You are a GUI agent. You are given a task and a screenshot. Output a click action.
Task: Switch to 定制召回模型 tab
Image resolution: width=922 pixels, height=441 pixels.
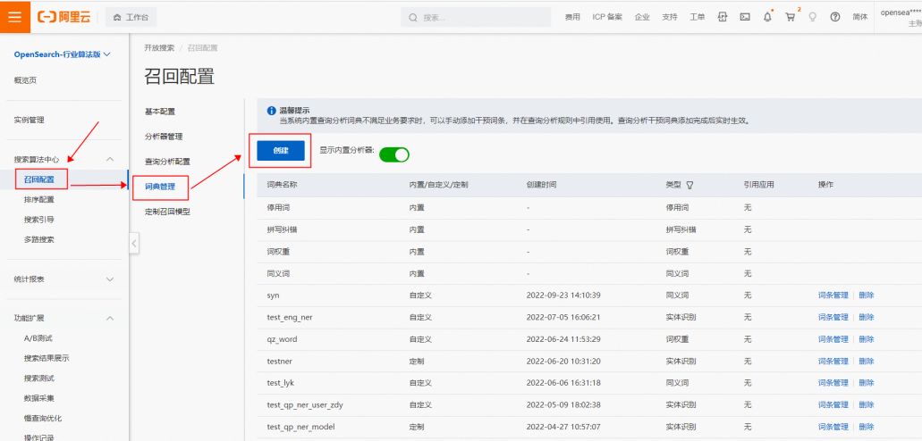coord(167,212)
